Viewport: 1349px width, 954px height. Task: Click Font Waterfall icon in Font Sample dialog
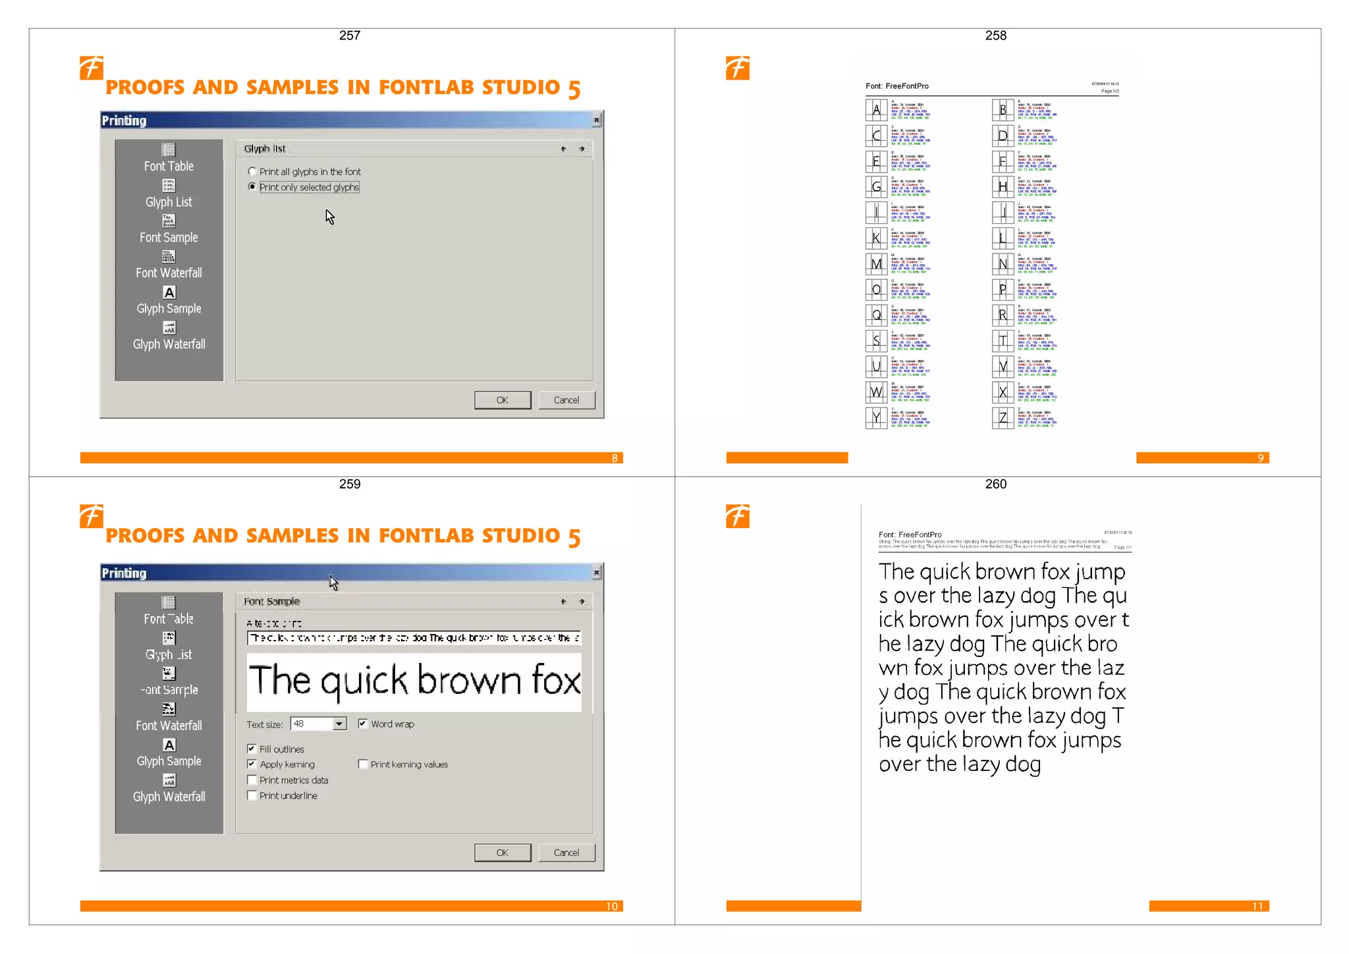[x=169, y=709]
